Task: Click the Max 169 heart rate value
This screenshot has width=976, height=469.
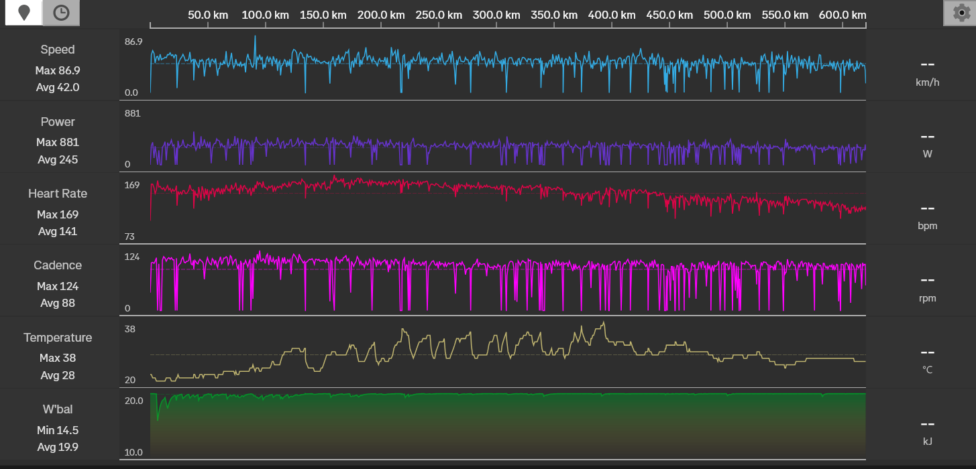Action: pyautogui.click(x=58, y=214)
